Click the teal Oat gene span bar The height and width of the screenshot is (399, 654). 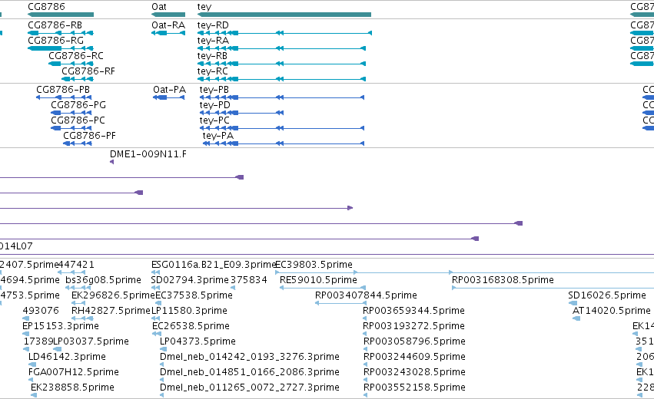pyautogui.click(x=168, y=15)
